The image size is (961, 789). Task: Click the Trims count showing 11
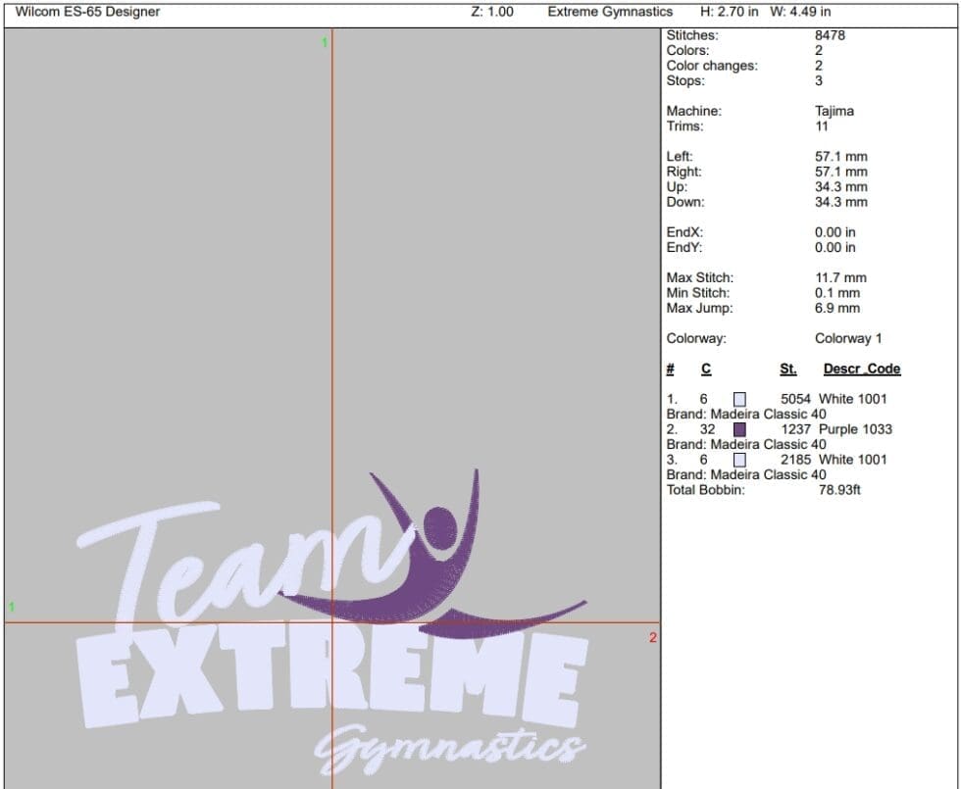(824, 125)
